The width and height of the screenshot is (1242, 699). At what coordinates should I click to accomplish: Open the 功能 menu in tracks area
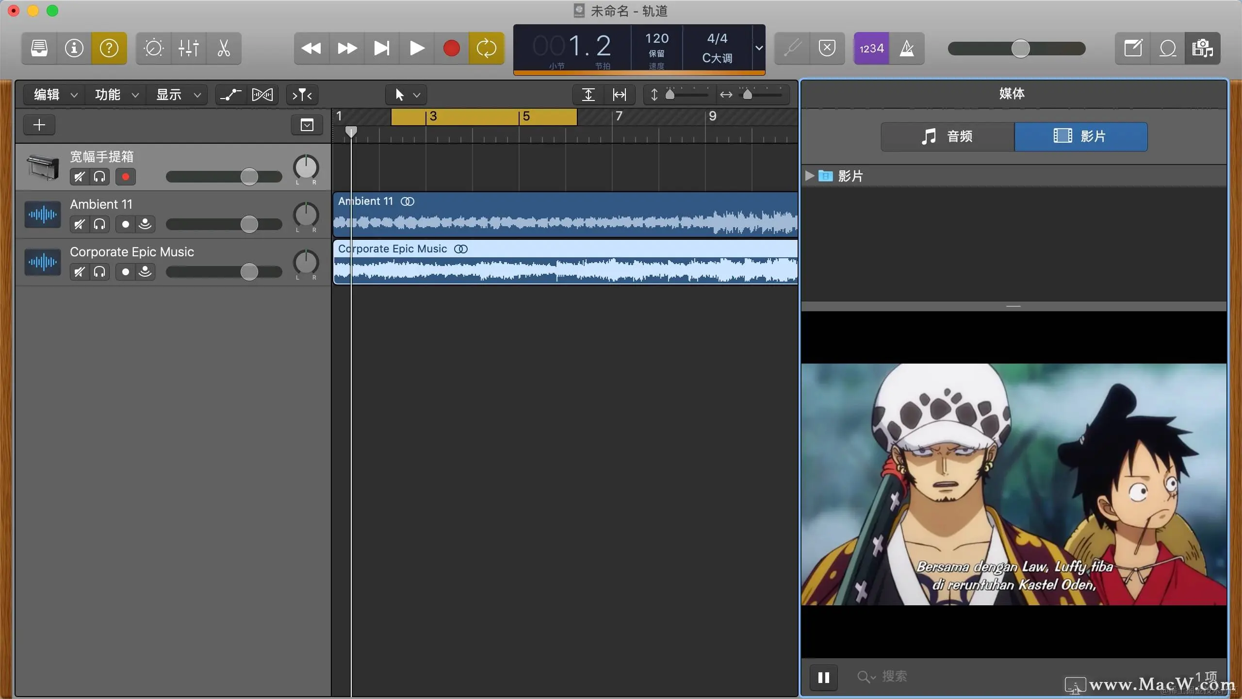point(116,95)
